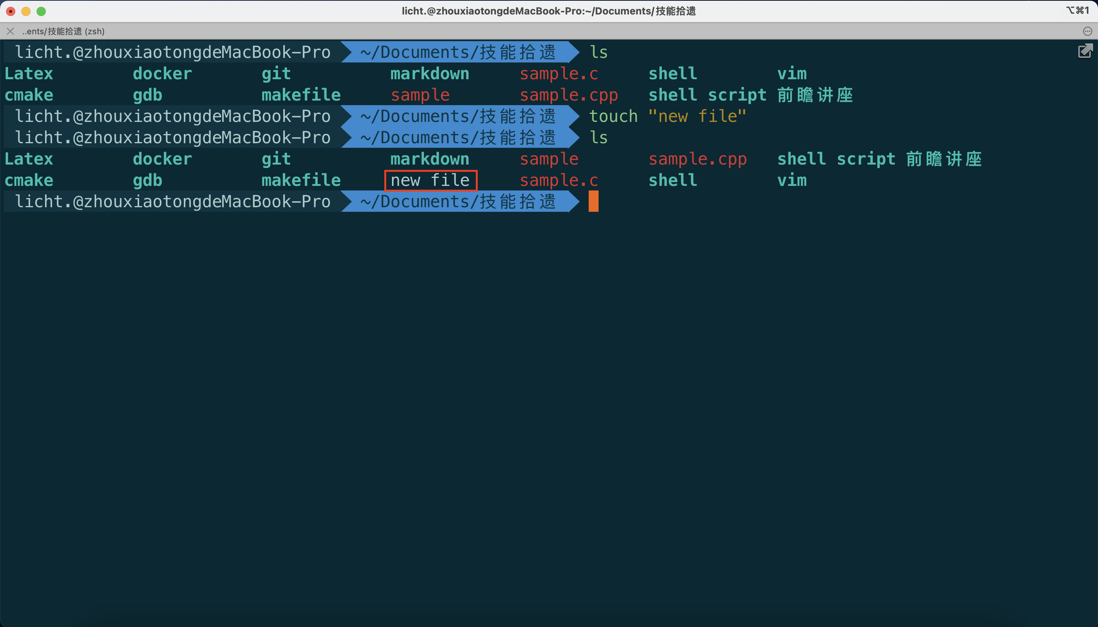Click the yellow minimize window button
Viewport: 1098px width, 627px height.
click(26, 11)
